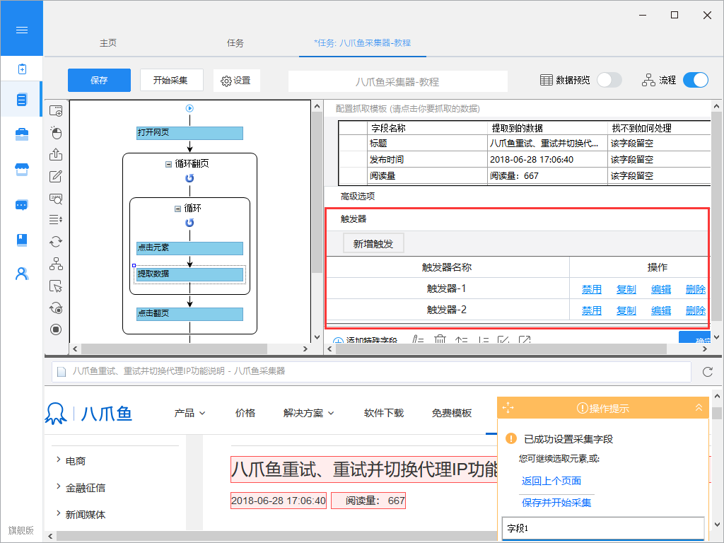This screenshot has width=724, height=543.
Task: Toggle the 流程 switch off
Action: (696, 80)
